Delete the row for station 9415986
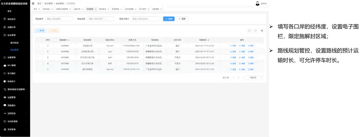This screenshot has height=137, width=364. click(x=251, y=57)
